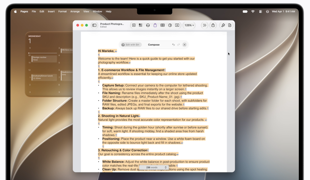Open Control Center from the menu bar
This screenshot has height=180, width=310.
click(261, 11)
